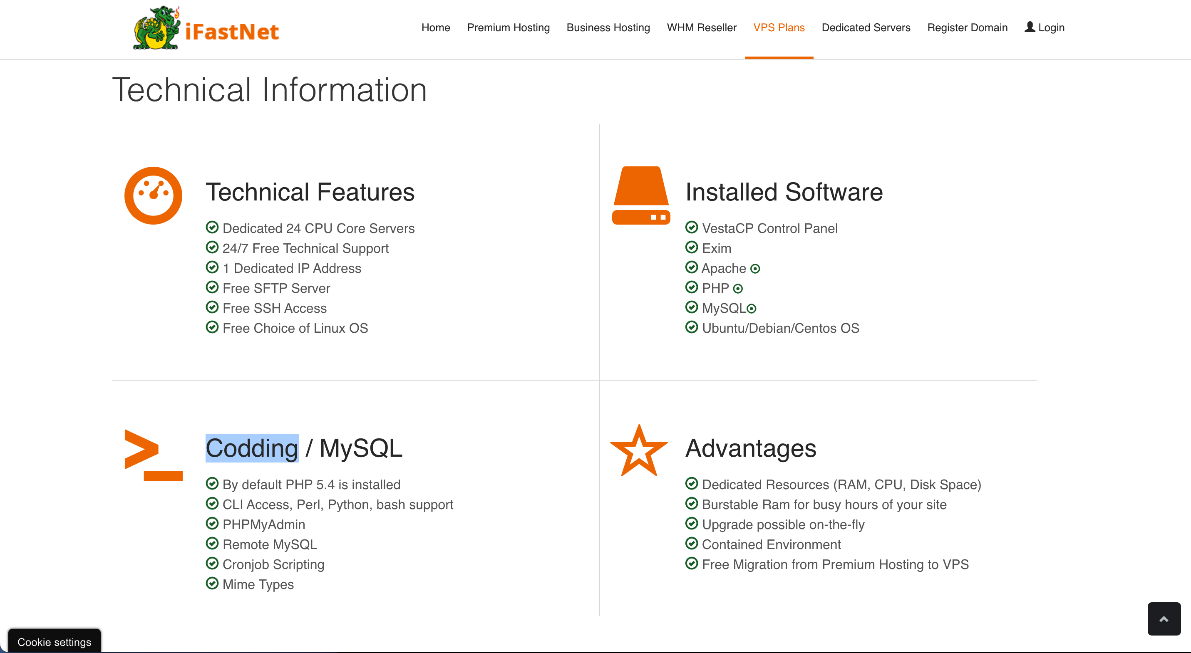Image resolution: width=1191 pixels, height=653 pixels.
Task: Click the terminal prompt icon beside Codding / MySQL
Action: click(x=154, y=455)
